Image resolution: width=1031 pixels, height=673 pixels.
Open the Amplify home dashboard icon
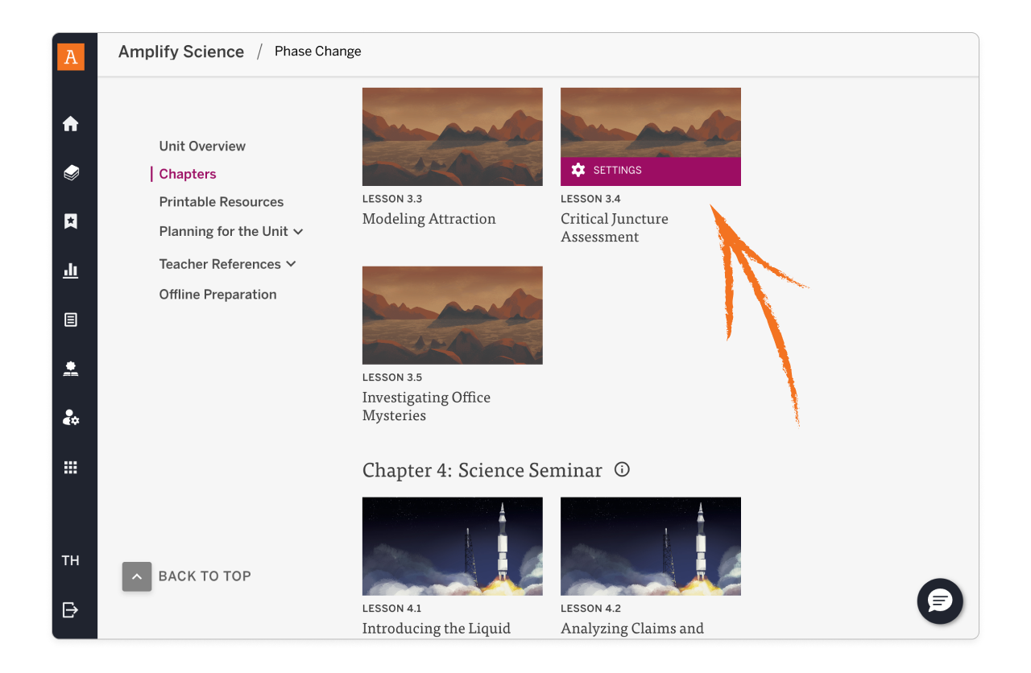(x=71, y=123)
